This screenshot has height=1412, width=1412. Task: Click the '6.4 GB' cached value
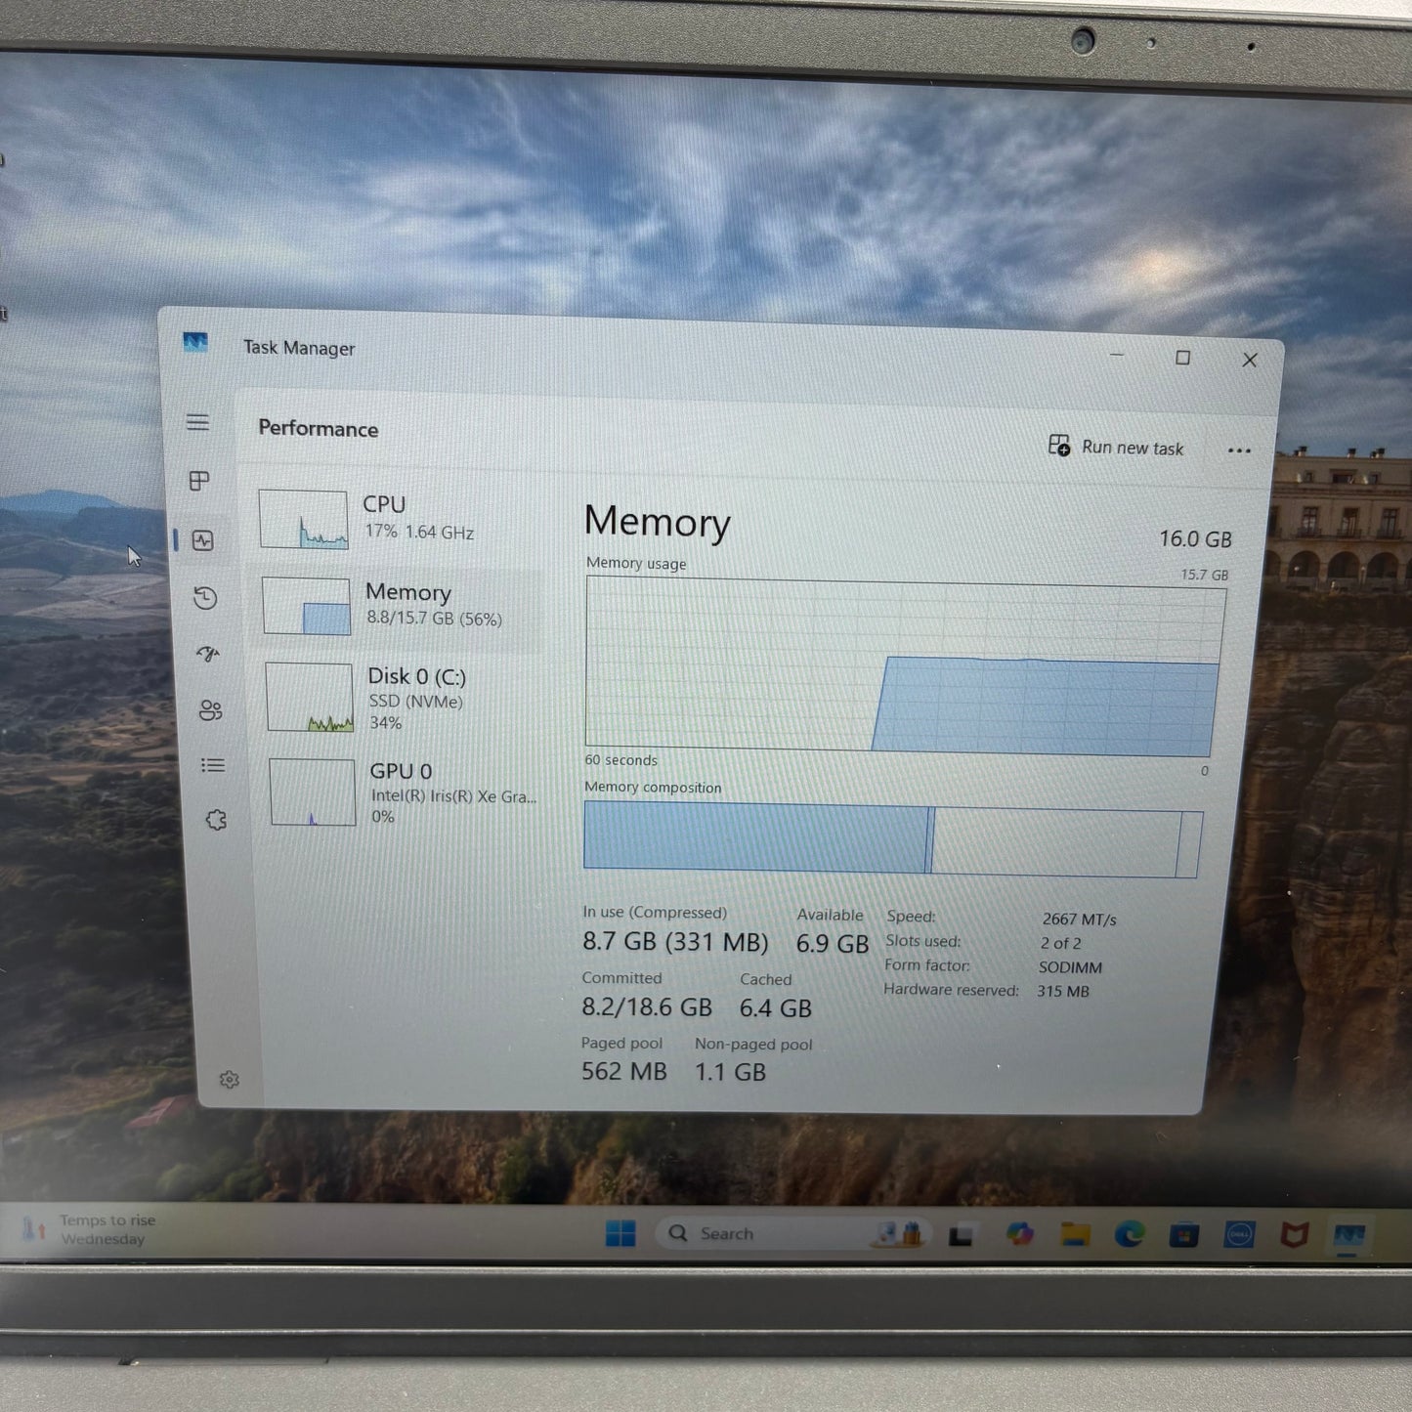pyautogui.click(x=776, y=1007)
